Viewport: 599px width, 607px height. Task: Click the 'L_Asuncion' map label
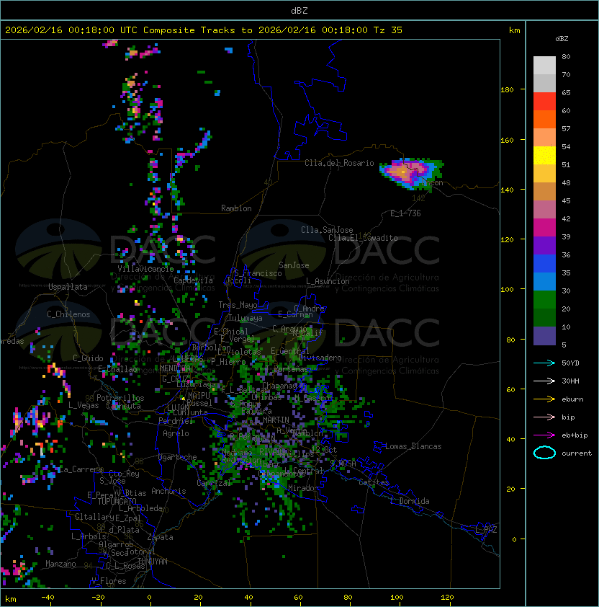[x=328, y=281]
